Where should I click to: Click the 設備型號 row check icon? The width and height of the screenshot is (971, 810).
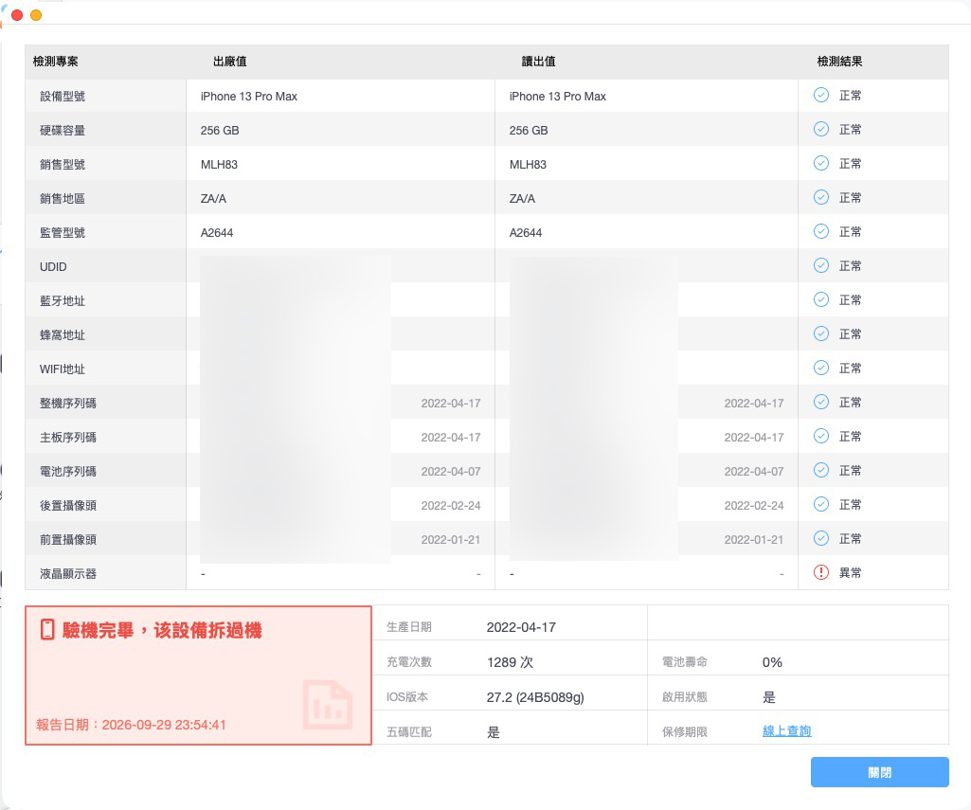click(x=820, y=96)
